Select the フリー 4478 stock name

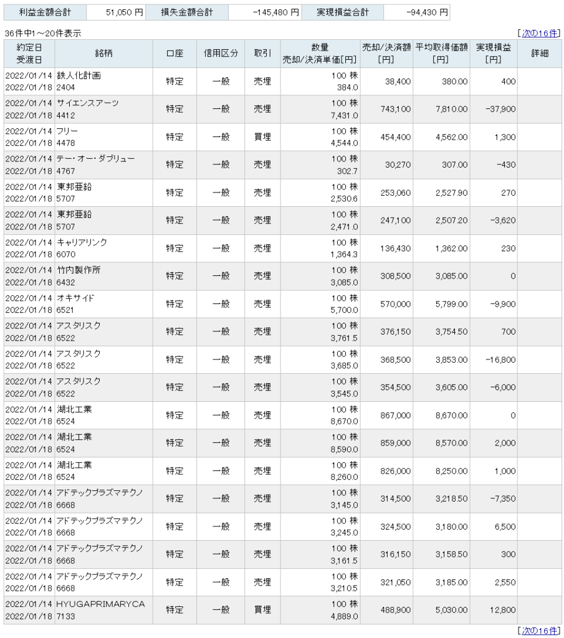67,137
